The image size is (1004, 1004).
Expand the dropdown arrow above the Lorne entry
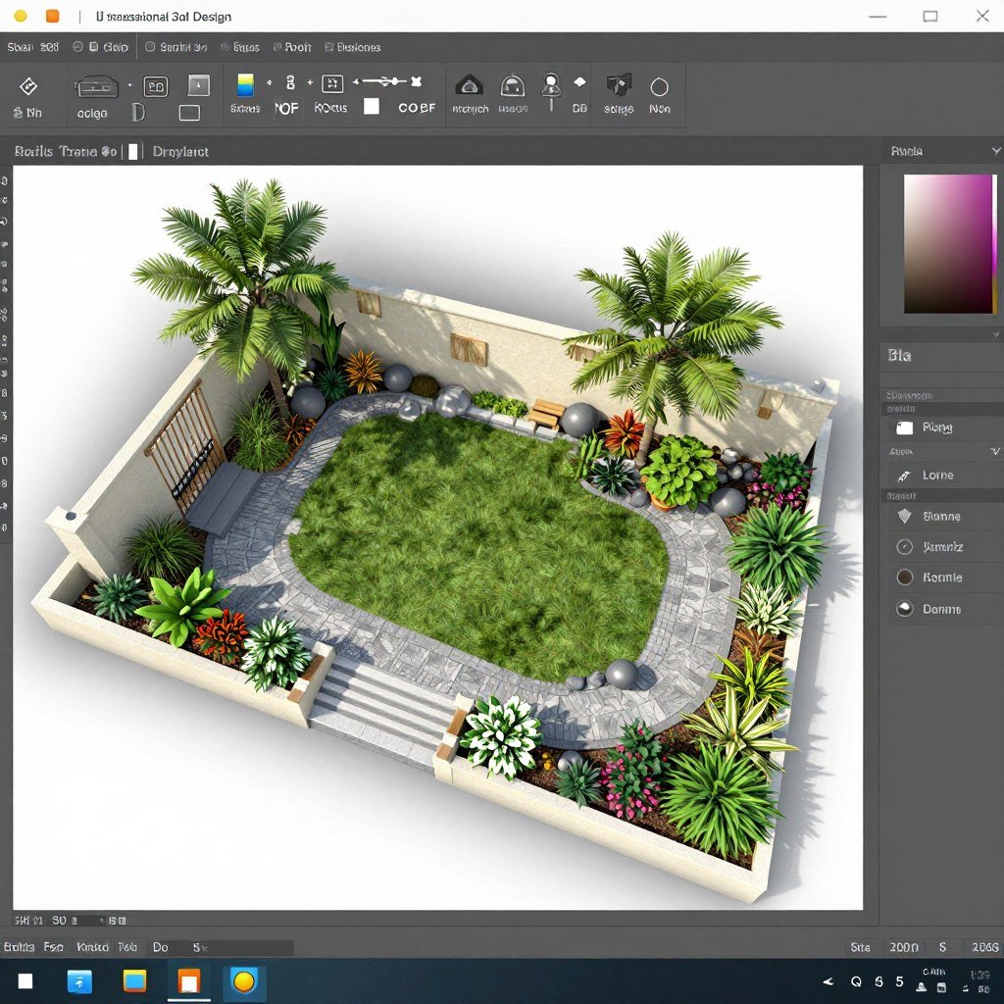[994, 452]
